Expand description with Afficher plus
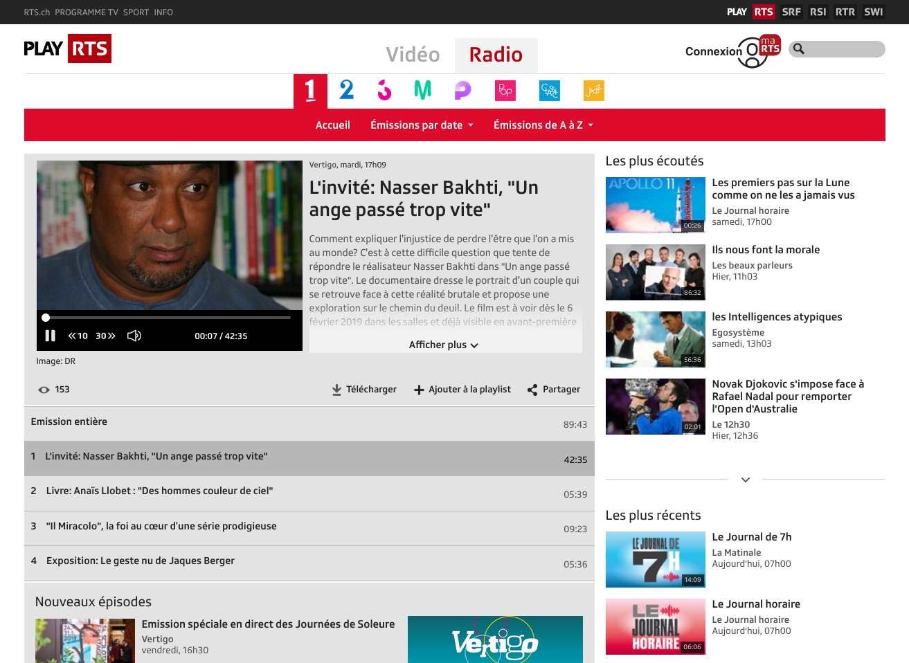909x663 pixels. tap(443, 345)
